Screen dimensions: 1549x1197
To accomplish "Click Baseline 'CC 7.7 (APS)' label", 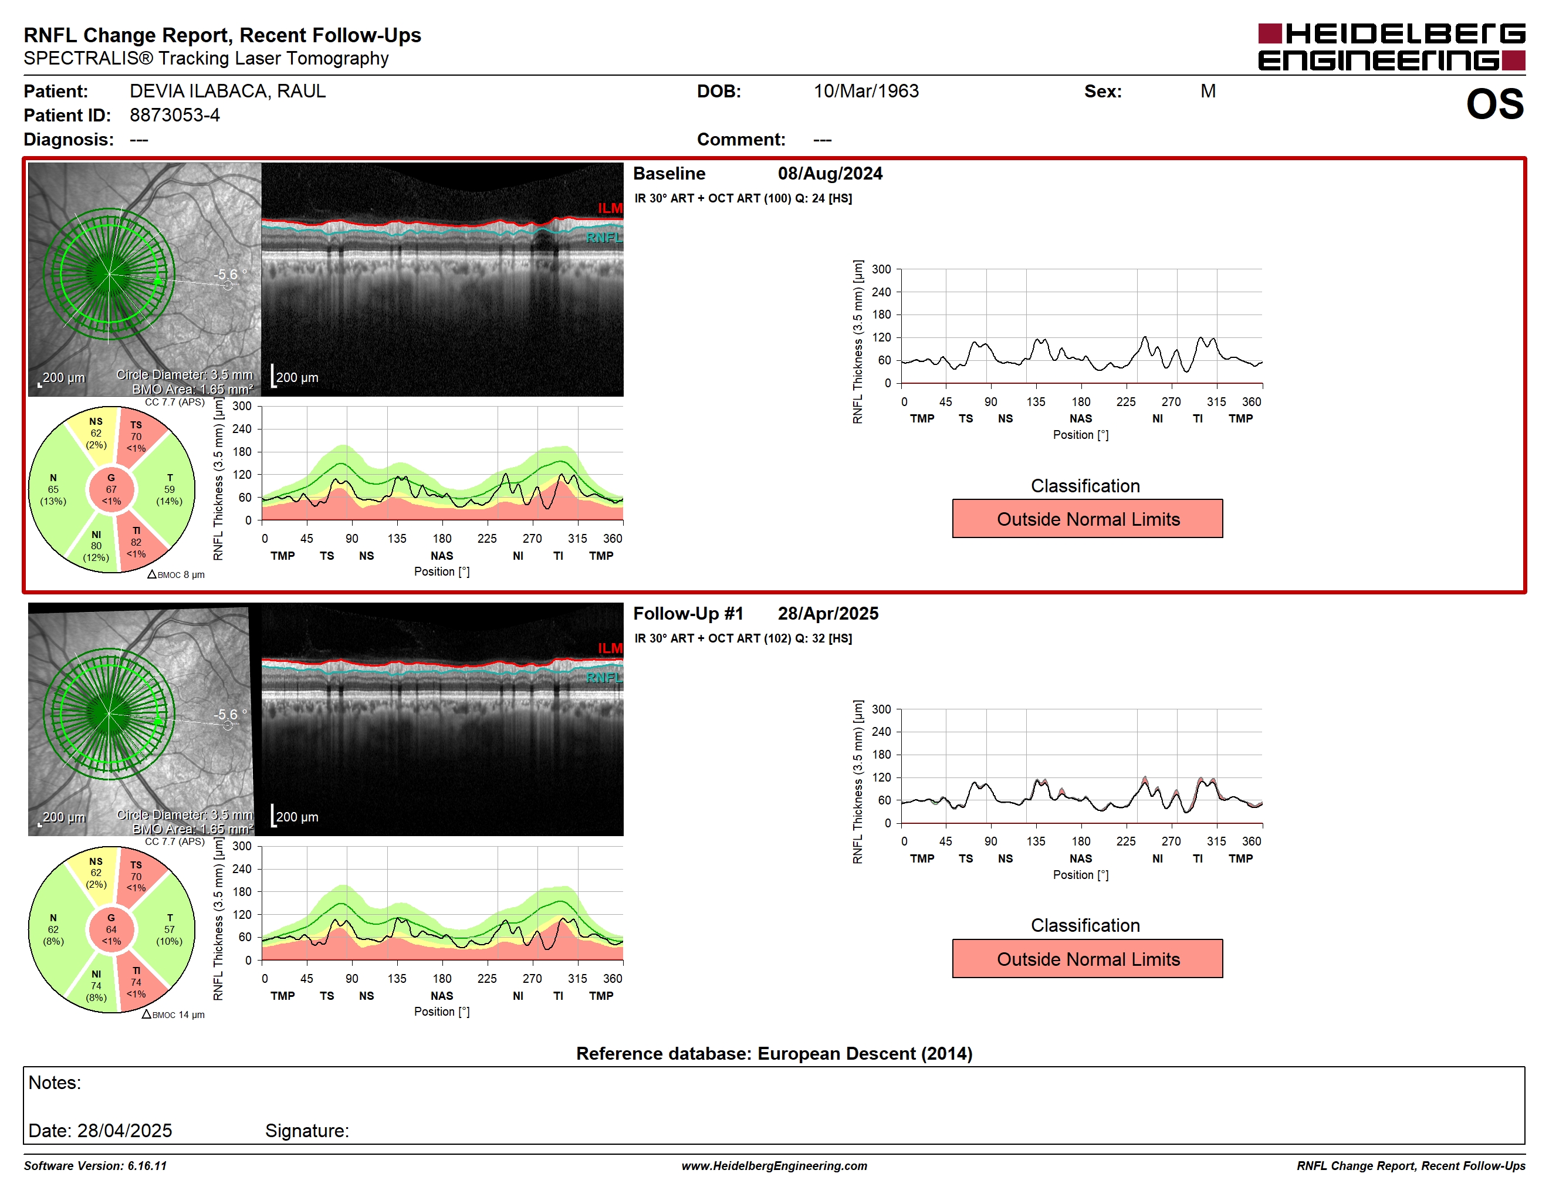I will point(174,402).
